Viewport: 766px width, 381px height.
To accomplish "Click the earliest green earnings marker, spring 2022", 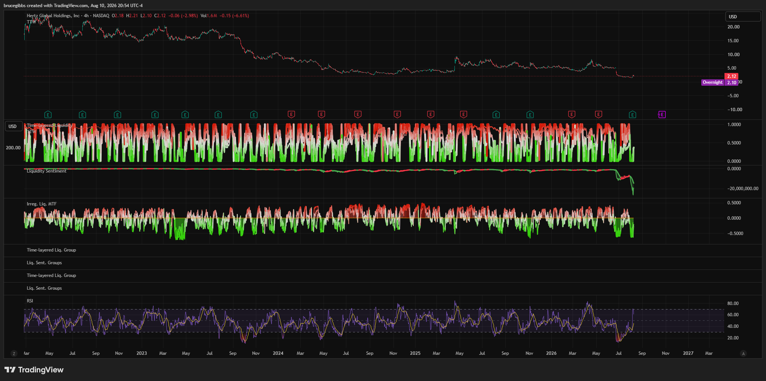I will coord(48,115).
